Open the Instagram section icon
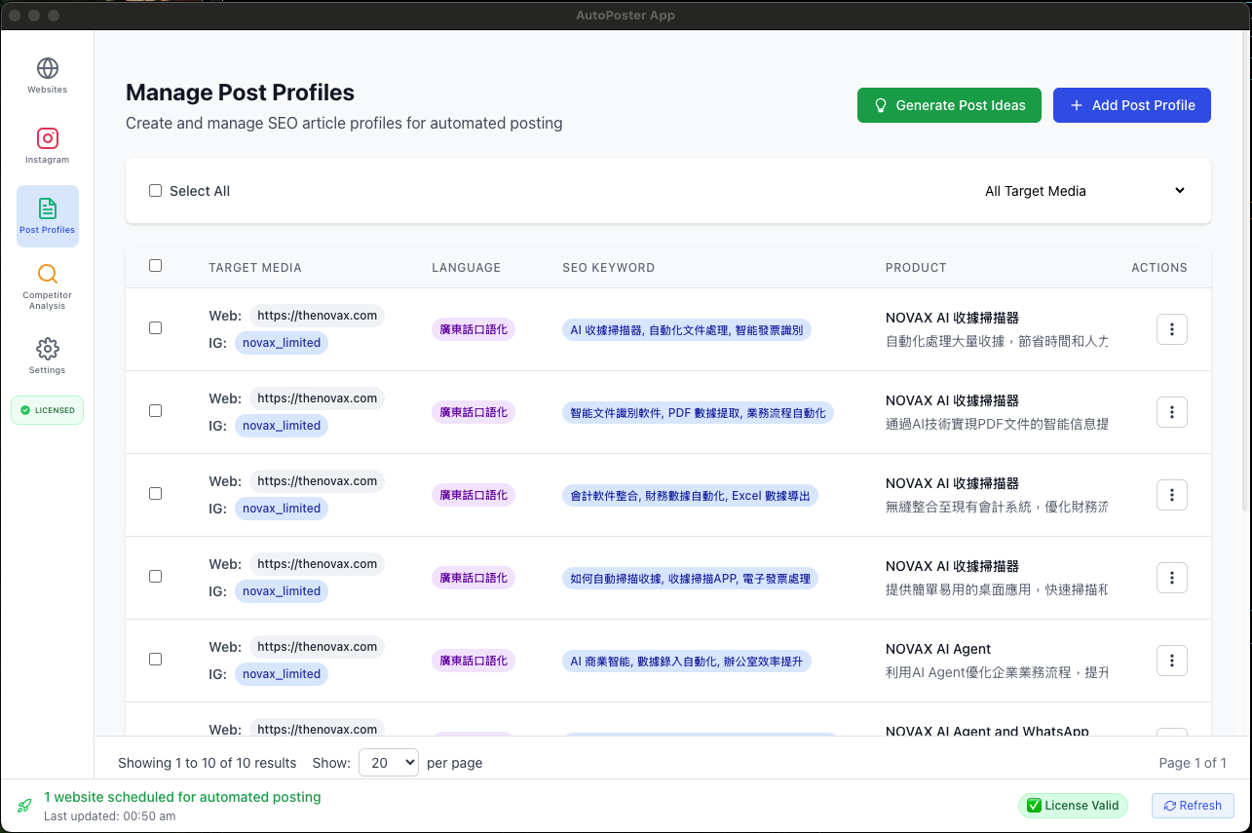 coord(47,138)
